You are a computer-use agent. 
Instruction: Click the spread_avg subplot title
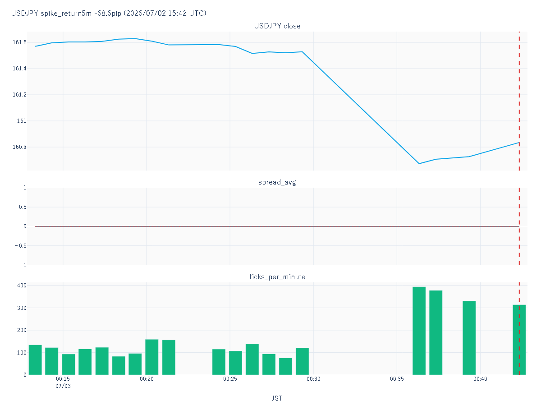point(277,182)
